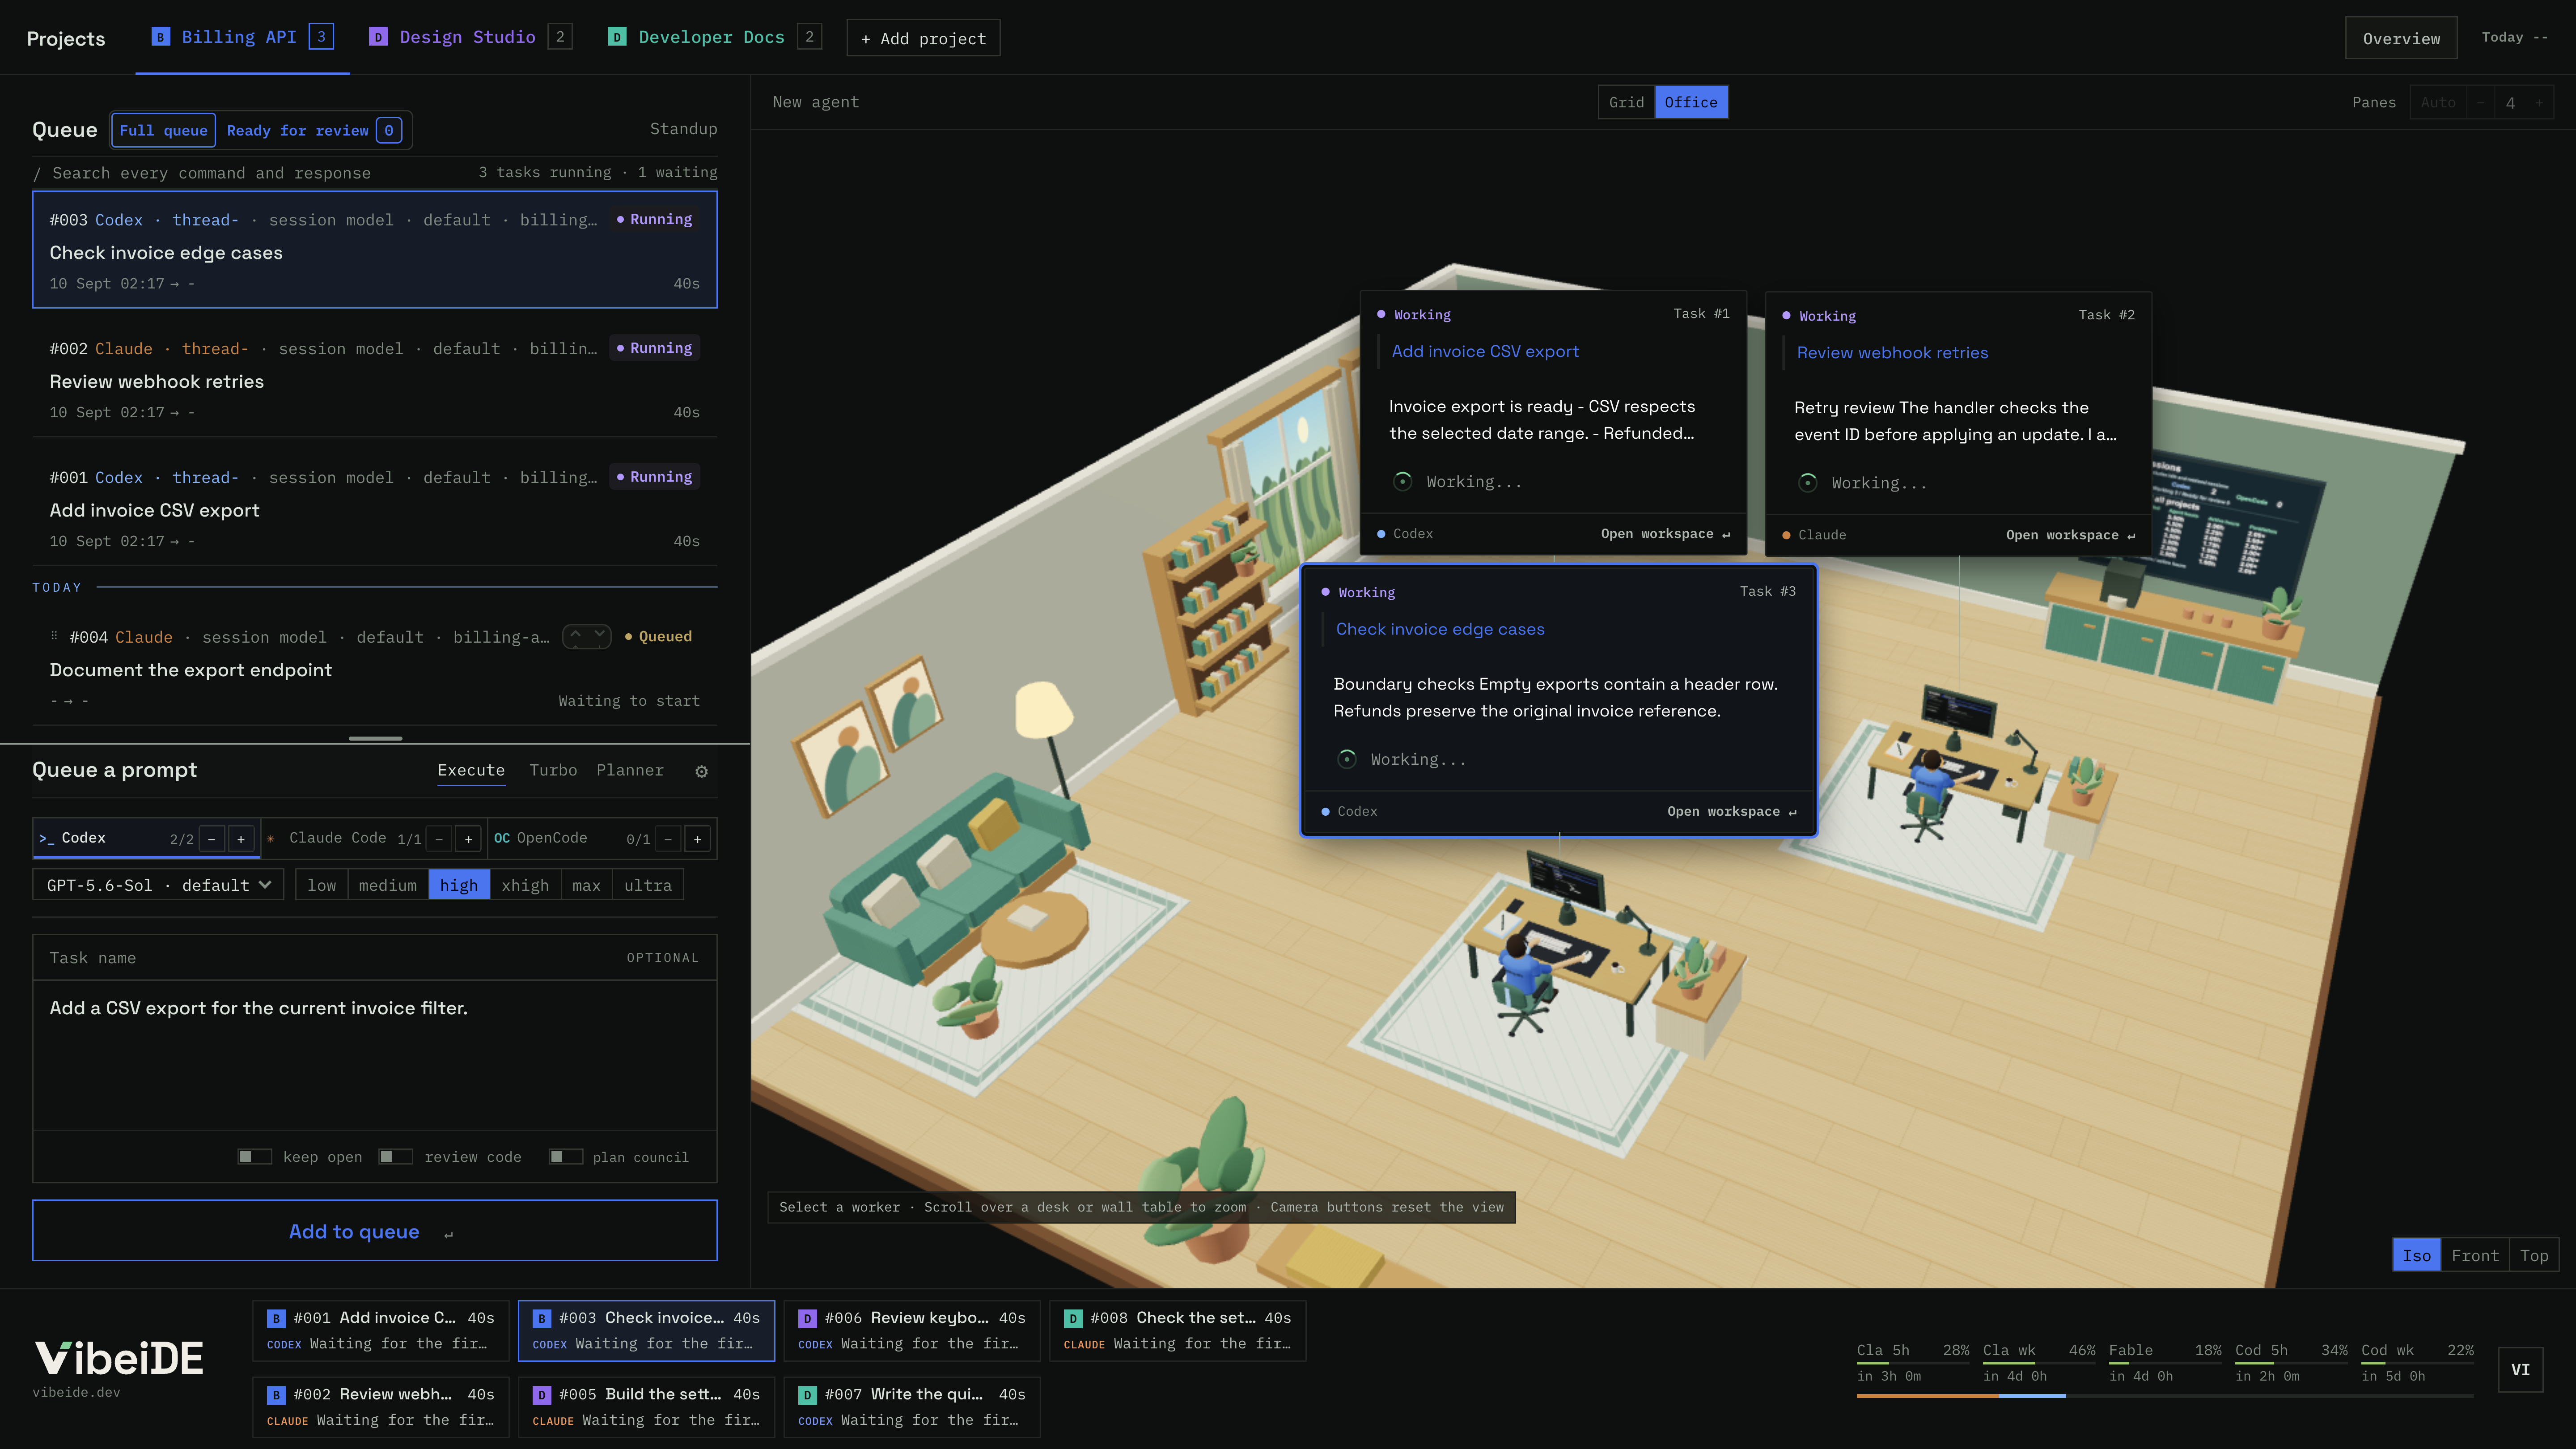Decrease the Codex agent count
Image resolution: width=2576 pixels, height=1449 pixels.
point(212,839)
